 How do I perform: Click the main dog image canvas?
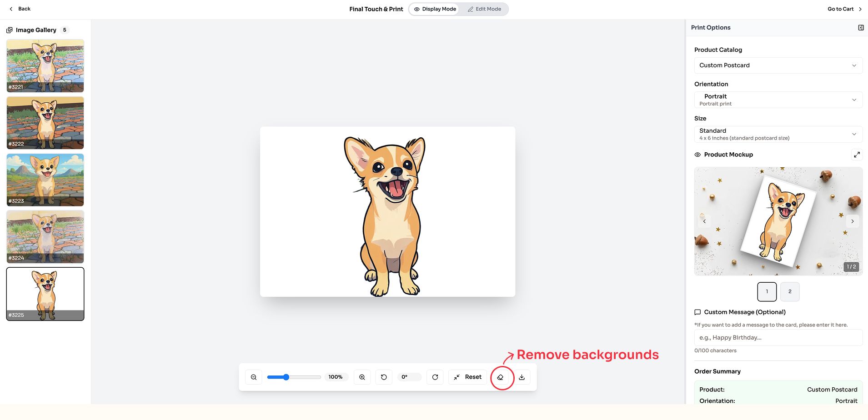click(387, 212)
